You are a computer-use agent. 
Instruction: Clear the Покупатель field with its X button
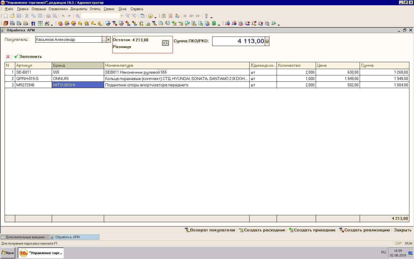coord(108,40)
